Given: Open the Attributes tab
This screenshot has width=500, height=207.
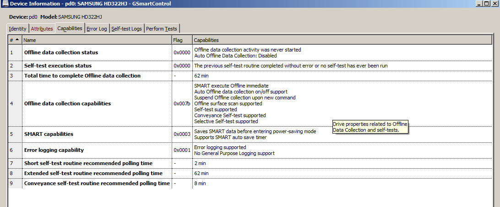Looking at the screenshot, I should 42,29.
